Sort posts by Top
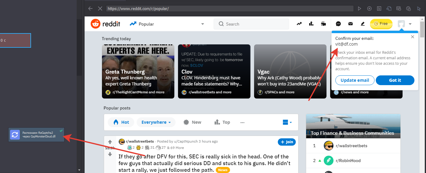This screenshot has height=173, width=426. [x=222, y=122]
